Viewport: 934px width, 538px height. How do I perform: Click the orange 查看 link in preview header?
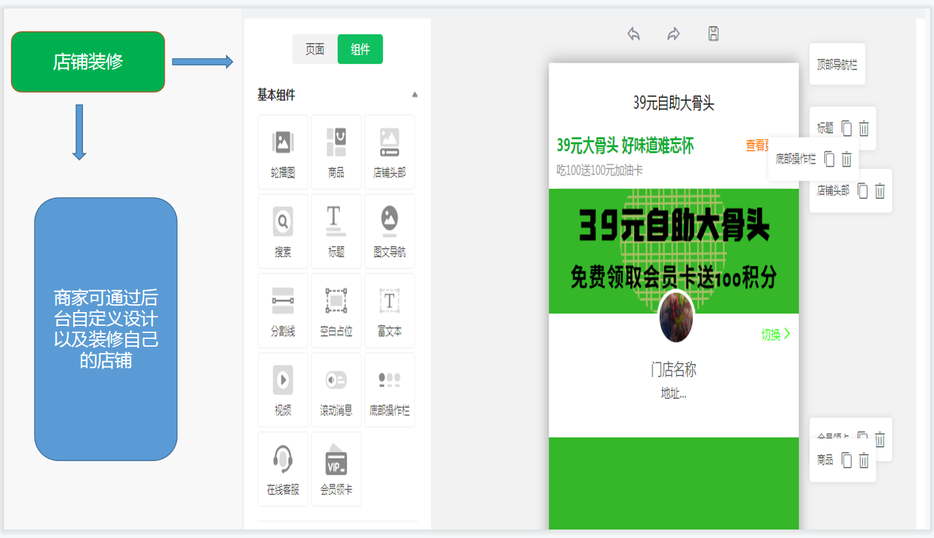[756, 145]
